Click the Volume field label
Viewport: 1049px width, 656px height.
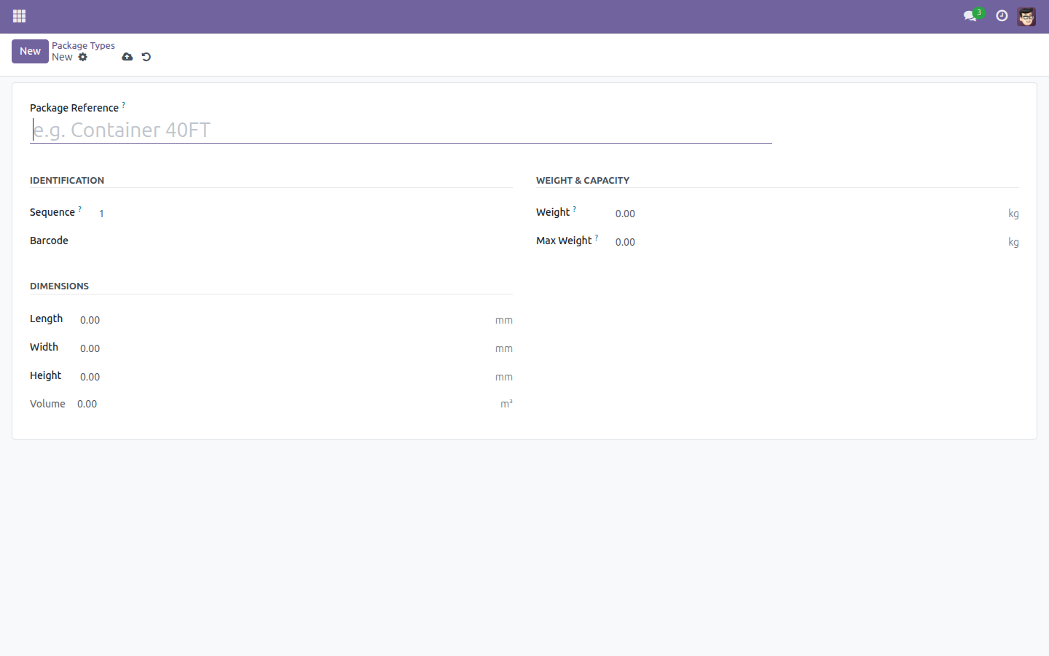(47, 404)
